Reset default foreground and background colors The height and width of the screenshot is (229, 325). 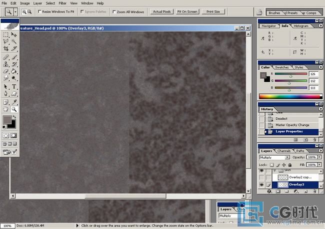[4, 127]
